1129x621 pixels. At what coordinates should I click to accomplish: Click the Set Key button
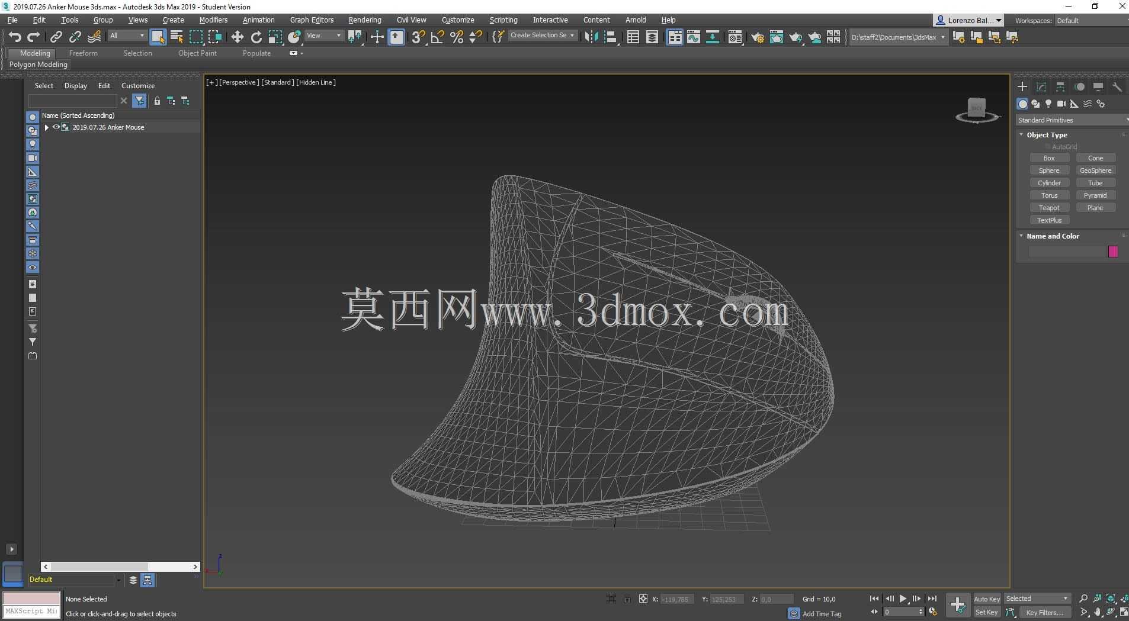click(986, 612)
